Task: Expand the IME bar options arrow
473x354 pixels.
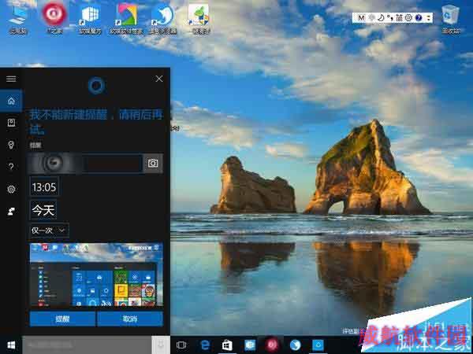Action: point(428,18)
